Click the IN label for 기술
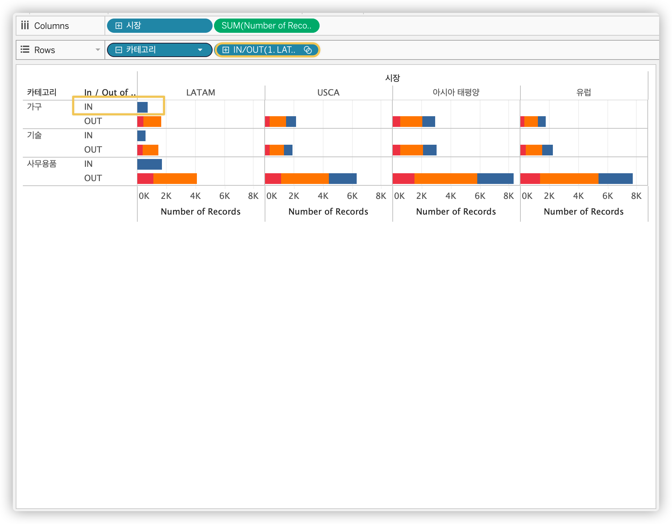This screenshot has height=524, width=672. [88, 135]
